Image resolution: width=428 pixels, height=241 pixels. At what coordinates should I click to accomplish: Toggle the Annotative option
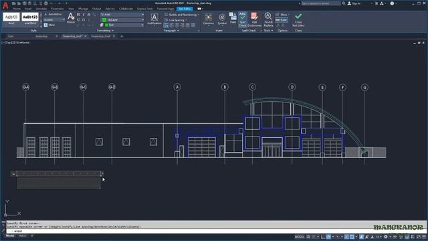click(53, 14)
